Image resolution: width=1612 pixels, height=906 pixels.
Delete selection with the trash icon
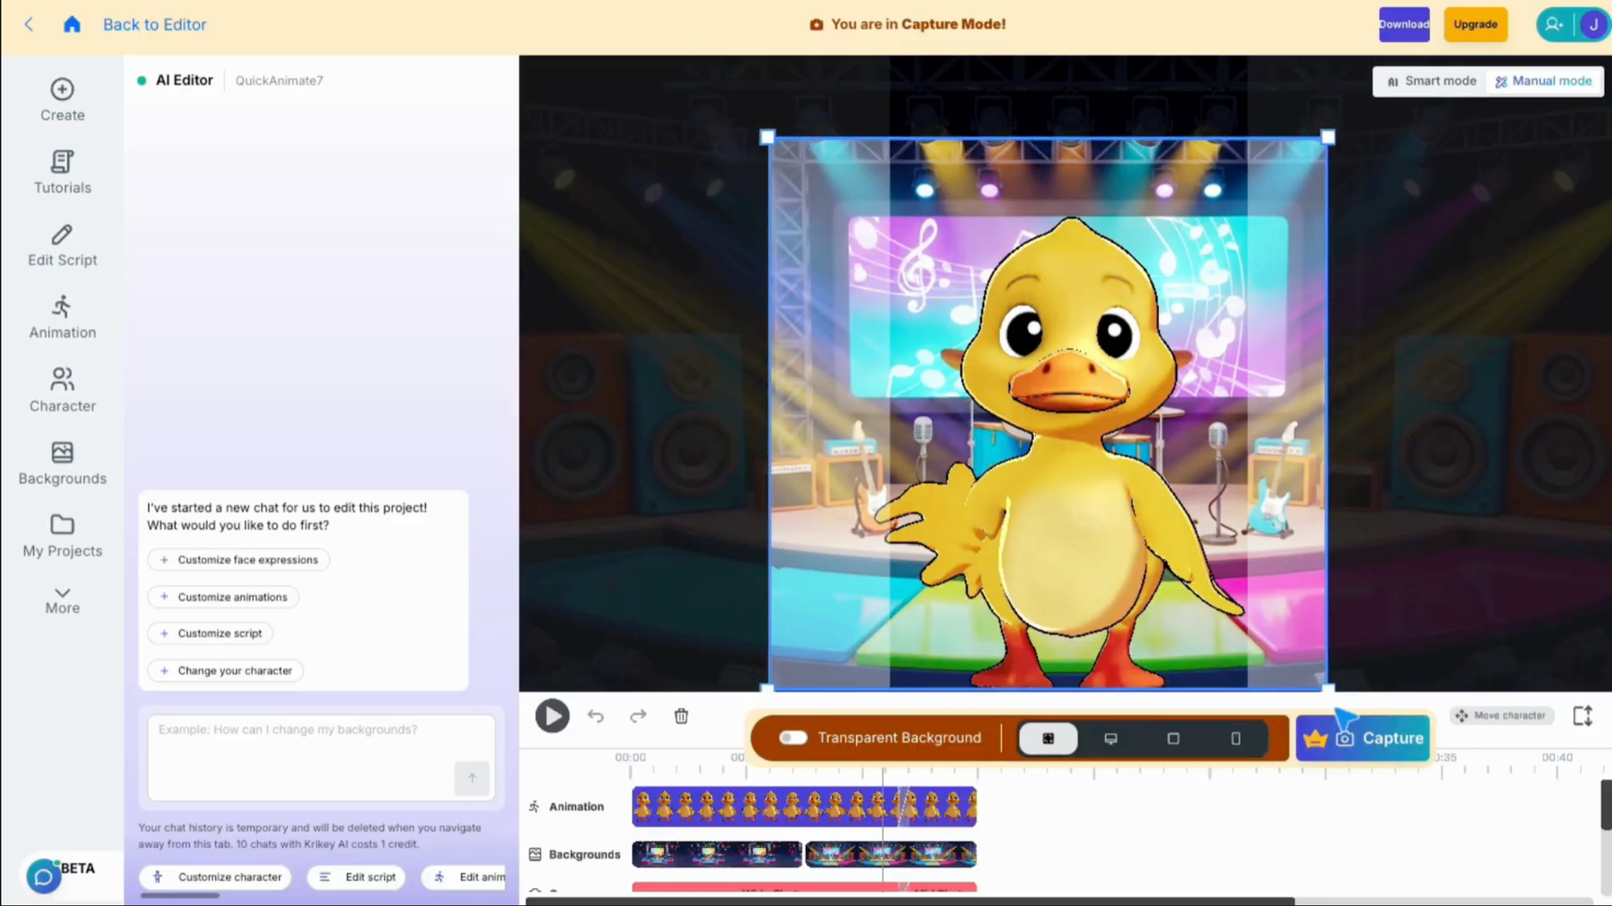pyautogui.click(x=681, y=716)
